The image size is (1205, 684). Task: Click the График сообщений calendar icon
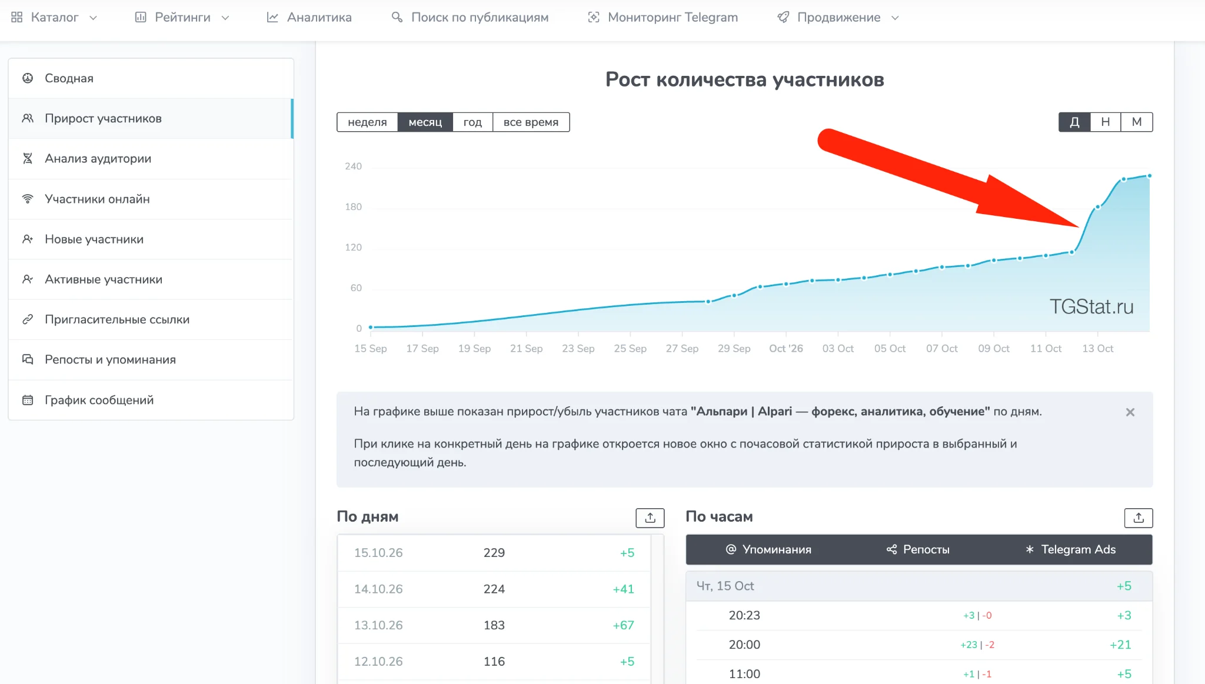click(x=28, y=400)
